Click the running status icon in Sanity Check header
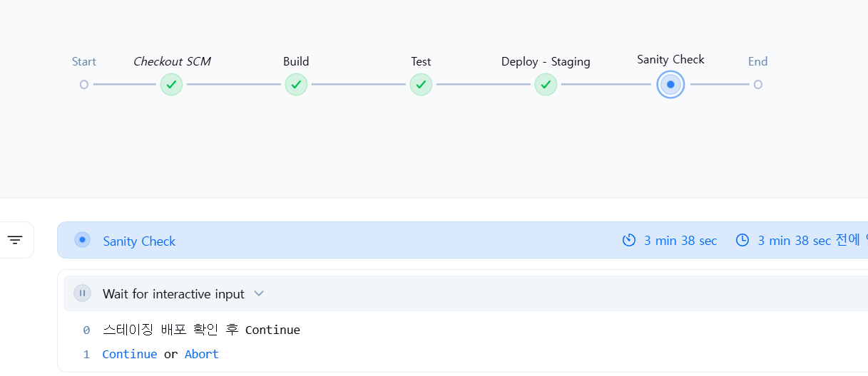The width and height of the screenshot is (868, 376). click(83, 240)
